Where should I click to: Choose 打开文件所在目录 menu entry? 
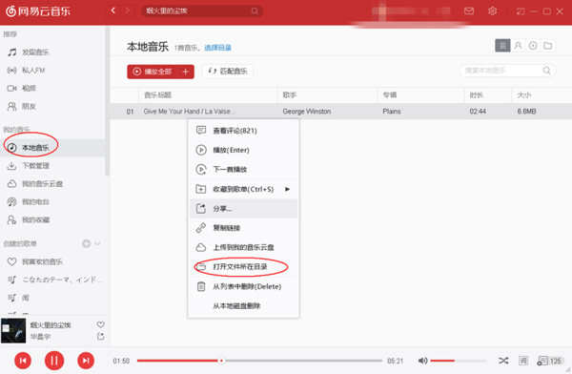pos(243,267)
